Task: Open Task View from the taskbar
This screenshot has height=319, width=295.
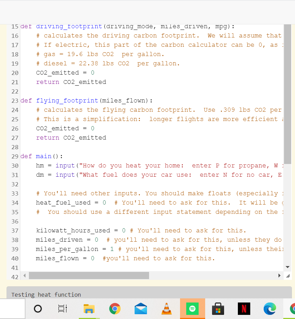Action: [x=62, y=309]
